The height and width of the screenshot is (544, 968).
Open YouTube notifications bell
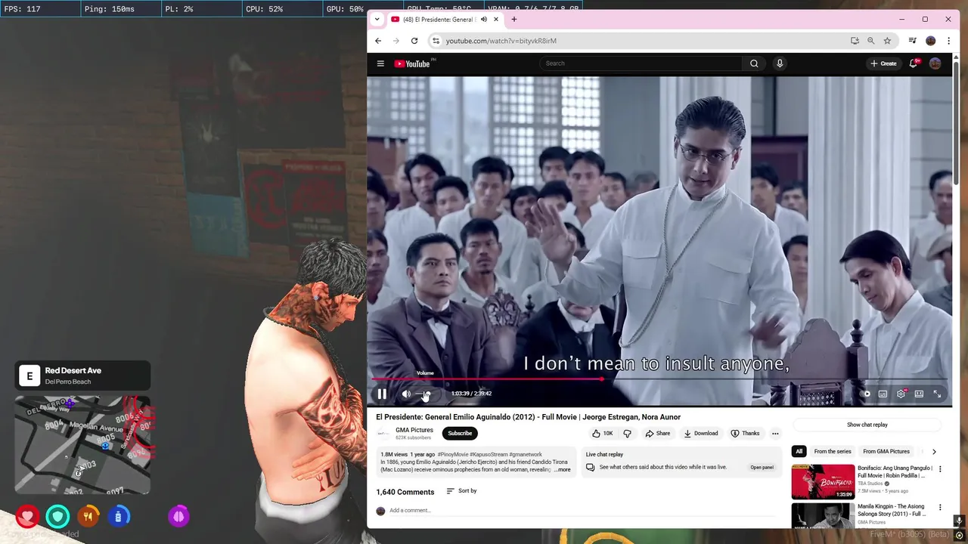pyautogui.click(x=914, y=63)
